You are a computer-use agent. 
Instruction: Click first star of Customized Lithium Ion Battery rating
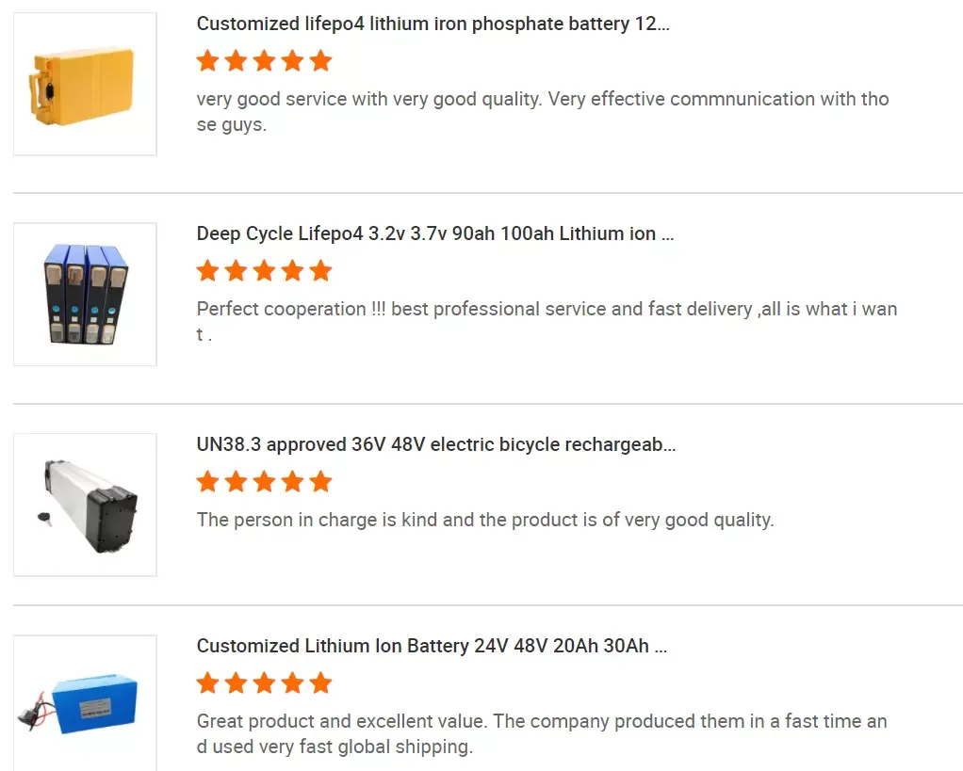(x=207, y=683)
